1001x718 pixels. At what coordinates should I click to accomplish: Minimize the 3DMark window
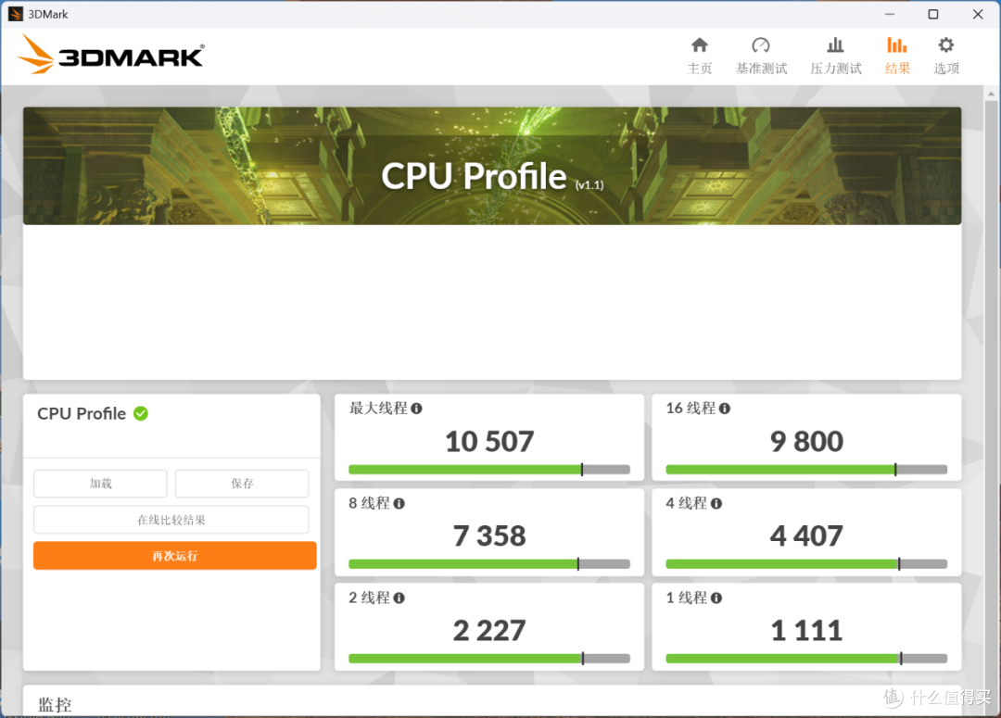889,14
